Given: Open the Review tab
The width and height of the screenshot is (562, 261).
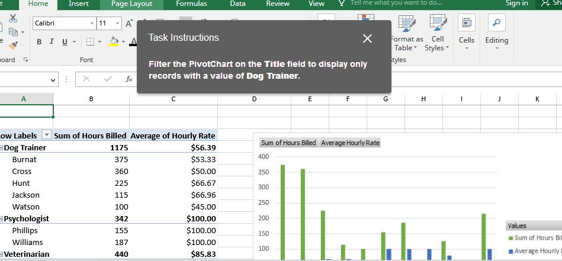Looking at the screenshot, I should coord(277,4).
